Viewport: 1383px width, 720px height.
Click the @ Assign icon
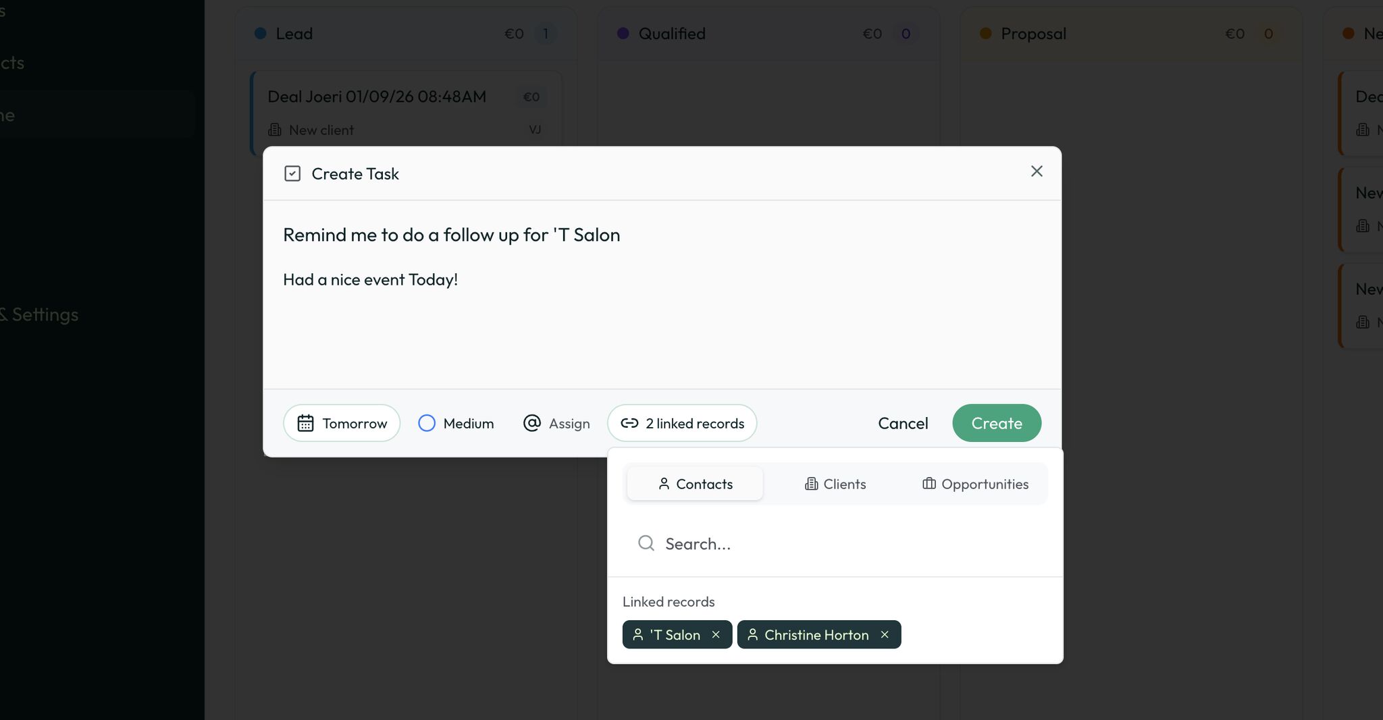(x=532, y=423)
